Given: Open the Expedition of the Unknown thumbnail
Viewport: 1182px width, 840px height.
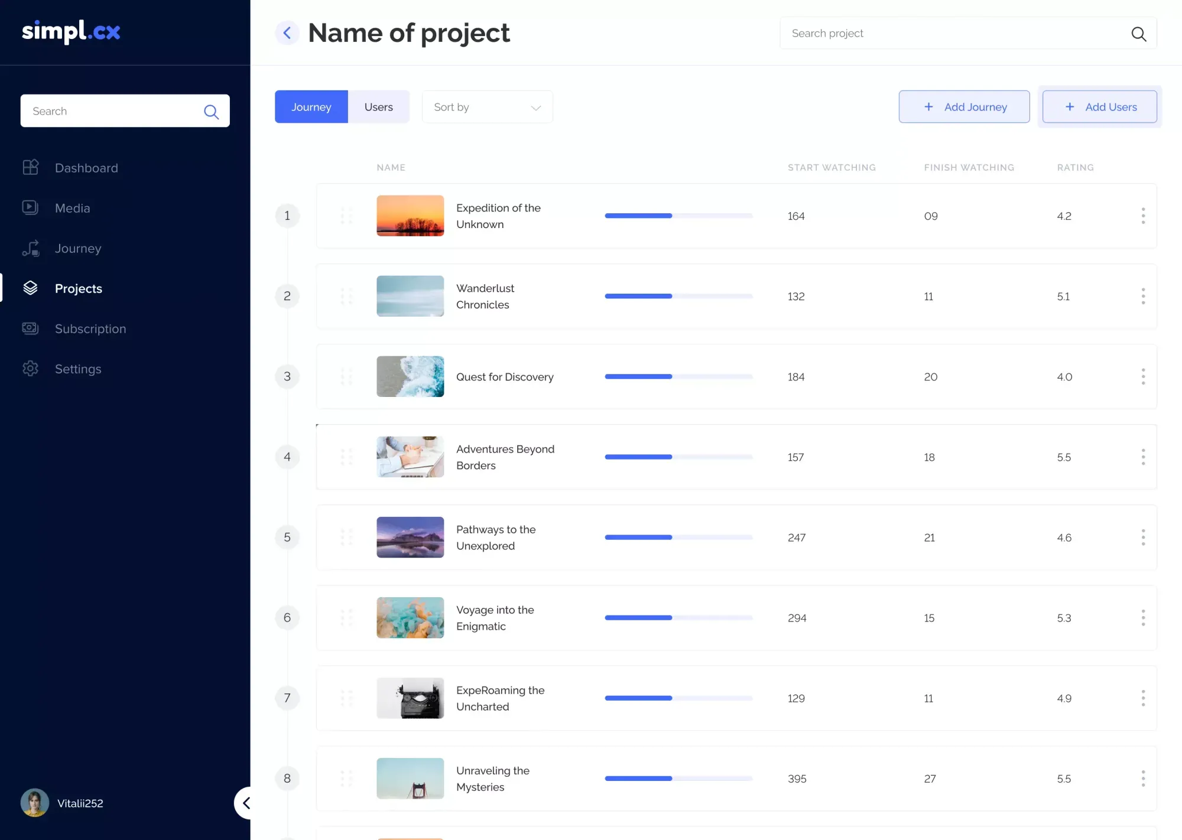Looking at the screenshot, I should (410, 216).
